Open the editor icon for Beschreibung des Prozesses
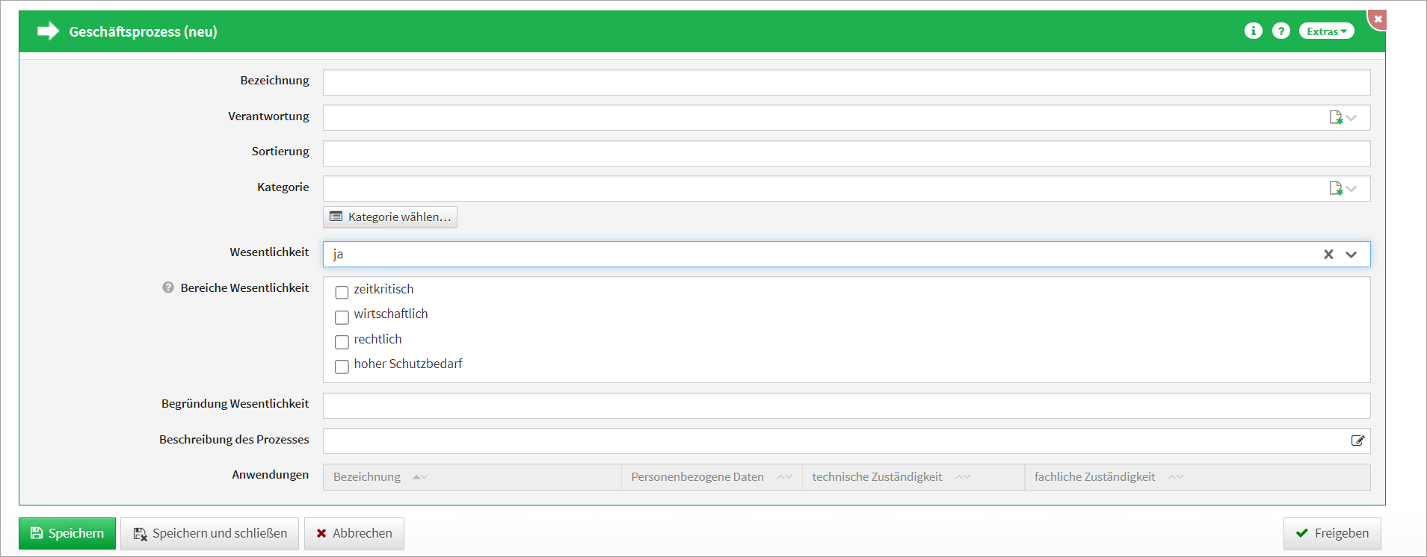 [1357, 441]
